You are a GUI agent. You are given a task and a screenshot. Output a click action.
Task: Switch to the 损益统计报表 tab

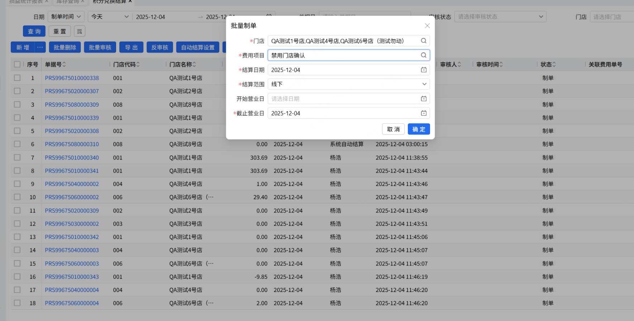[26, 2]
